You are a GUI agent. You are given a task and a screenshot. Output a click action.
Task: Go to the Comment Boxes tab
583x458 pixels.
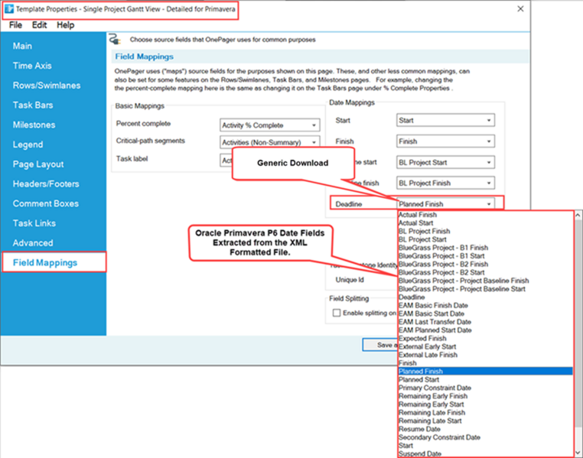(46, 203)
